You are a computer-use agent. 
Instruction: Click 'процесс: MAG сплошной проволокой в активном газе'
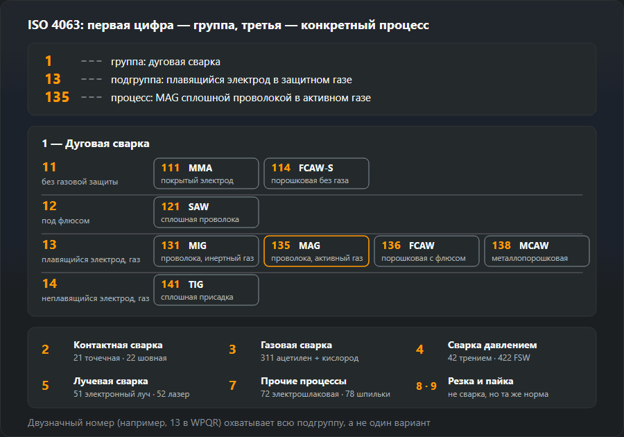point(241,98)
